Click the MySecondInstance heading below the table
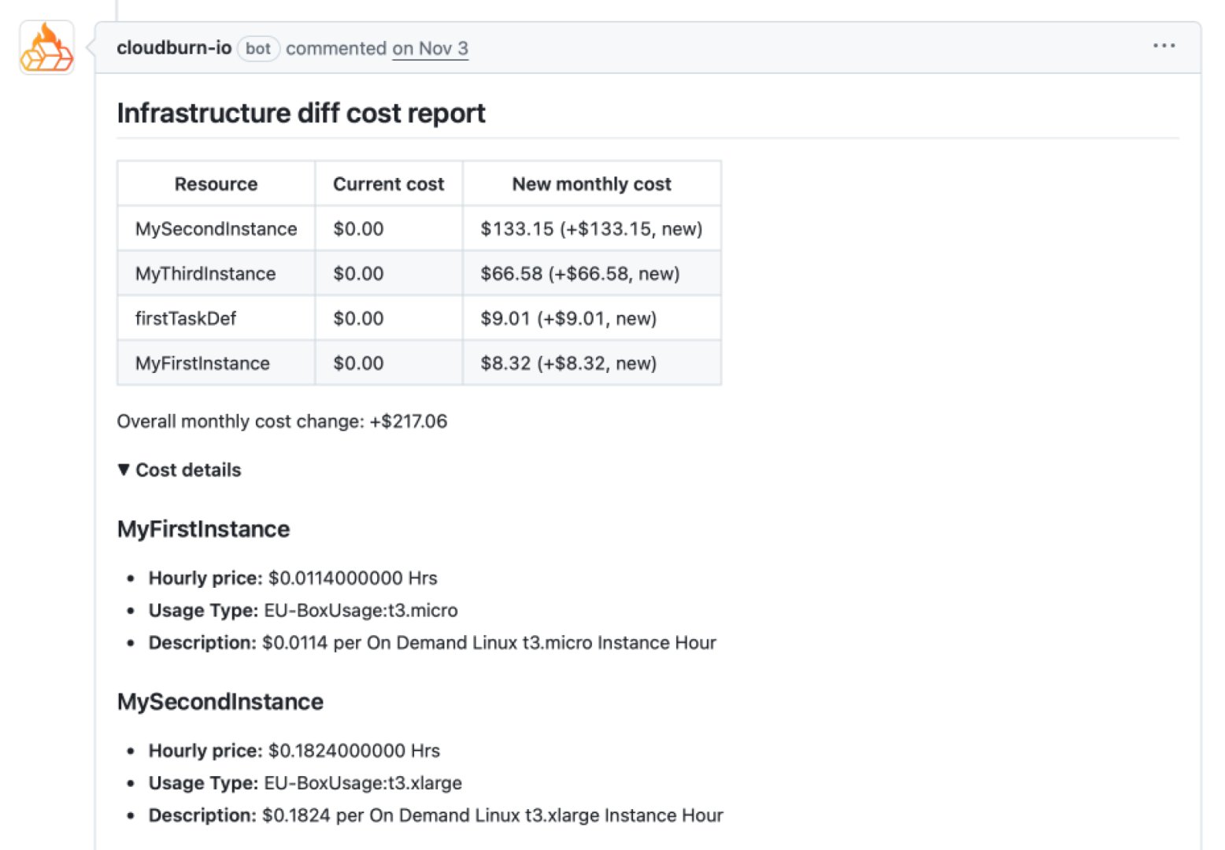This screenshot has height=850, width=1225. pyautogui.click(x=220, y=701)
